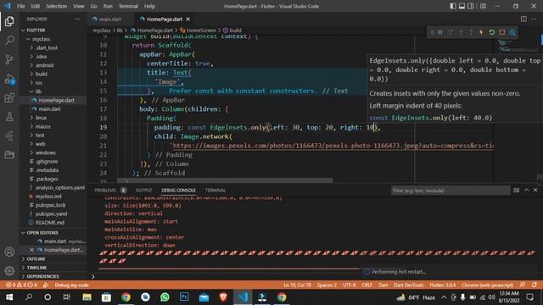Click errors and warnings status item

(x=22, y=285)
